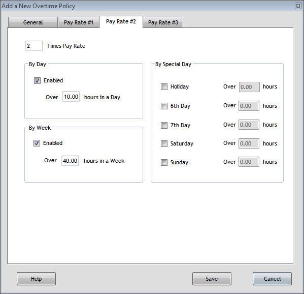Click the hours in a Week field

click(70, 161)
